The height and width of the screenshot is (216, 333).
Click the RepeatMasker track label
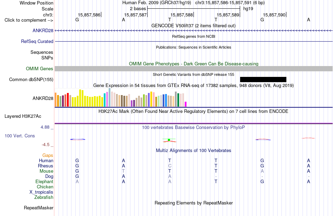coord(39,208)
